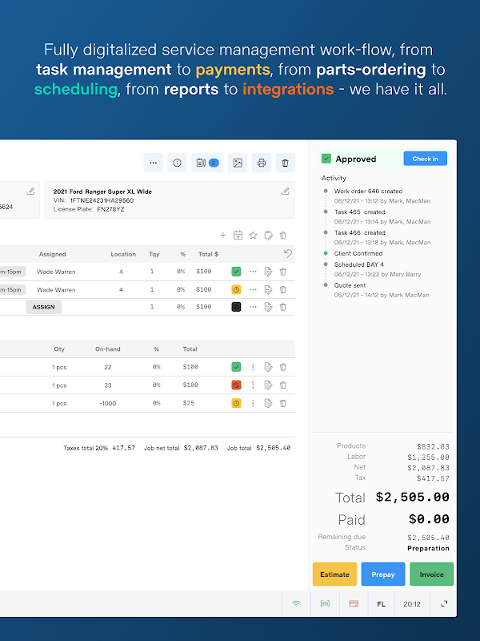Click the red card payment status icon

(x=354, y=604)
